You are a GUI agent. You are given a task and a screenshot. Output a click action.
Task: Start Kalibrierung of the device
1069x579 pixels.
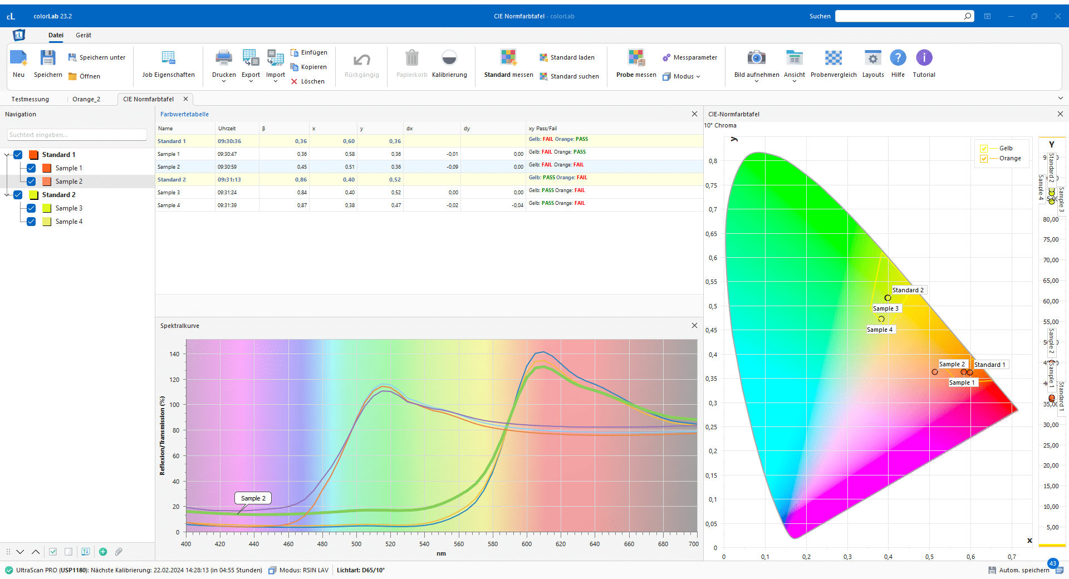(x=449, y=63)
